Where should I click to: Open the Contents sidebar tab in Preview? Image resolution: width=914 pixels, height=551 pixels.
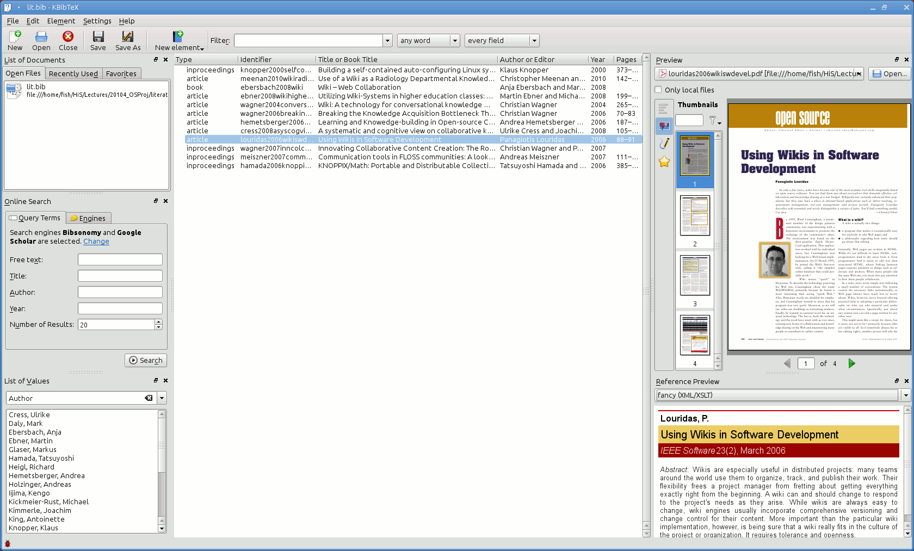click(664, 109)
